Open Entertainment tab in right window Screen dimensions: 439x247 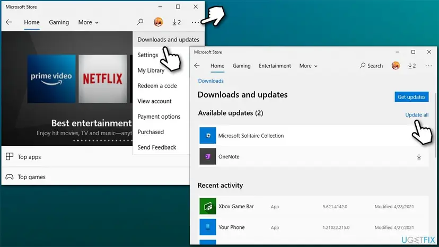tap(275, 66)
